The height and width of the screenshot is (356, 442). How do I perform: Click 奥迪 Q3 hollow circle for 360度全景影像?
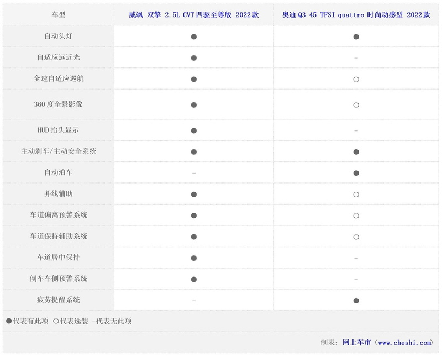[x=356, y=105]
